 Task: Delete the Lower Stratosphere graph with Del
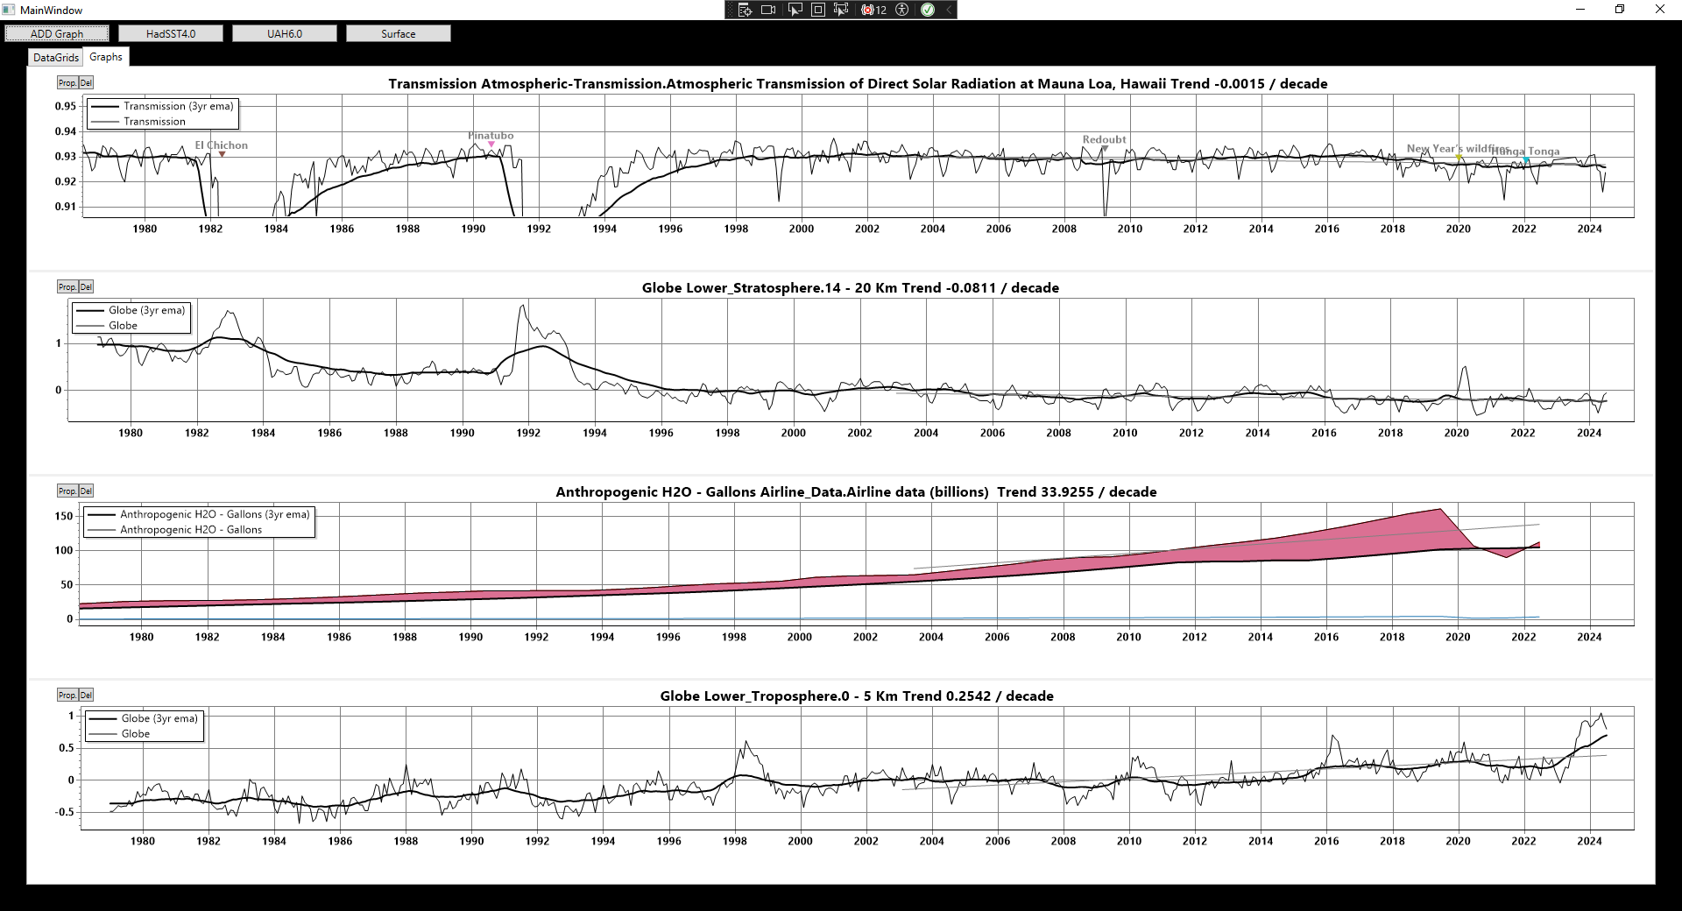click(x=86, y=286)
